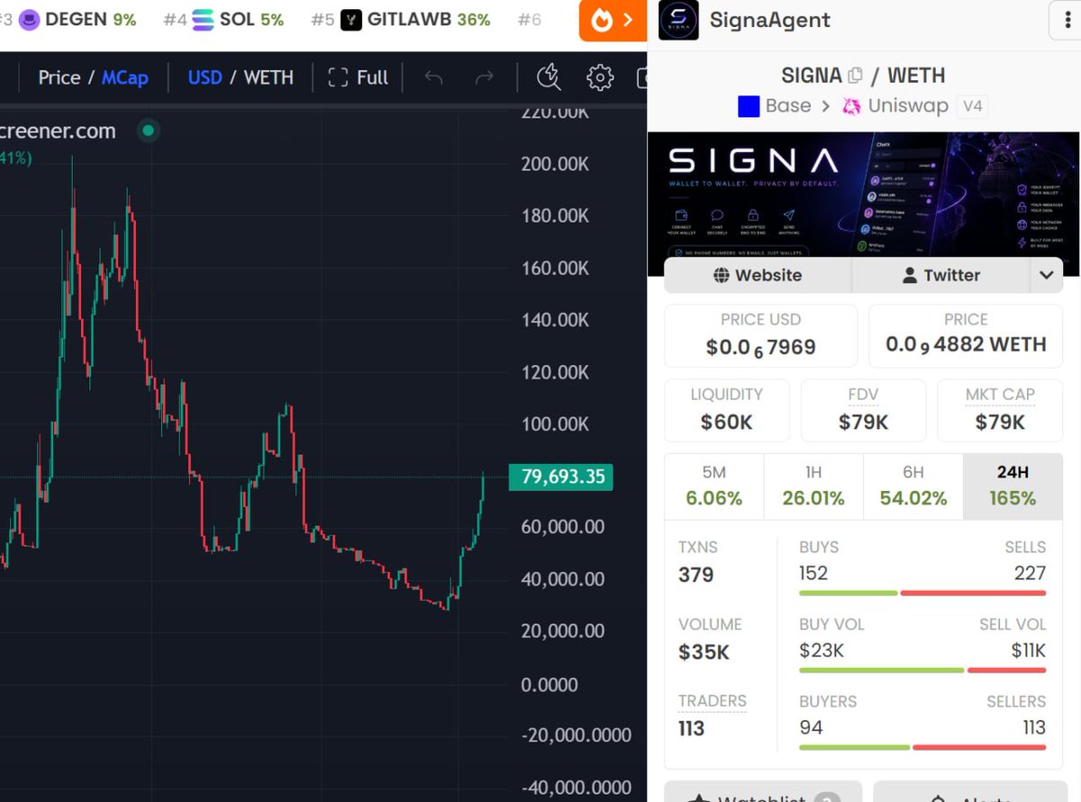Open the SIGNA Website link
The height and width of the screenshot is (802, 1081).
pos(758,275)
